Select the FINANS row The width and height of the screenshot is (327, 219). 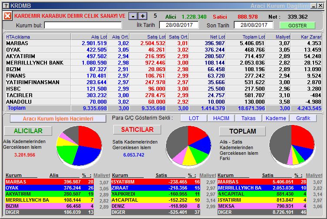coord(163,75)
